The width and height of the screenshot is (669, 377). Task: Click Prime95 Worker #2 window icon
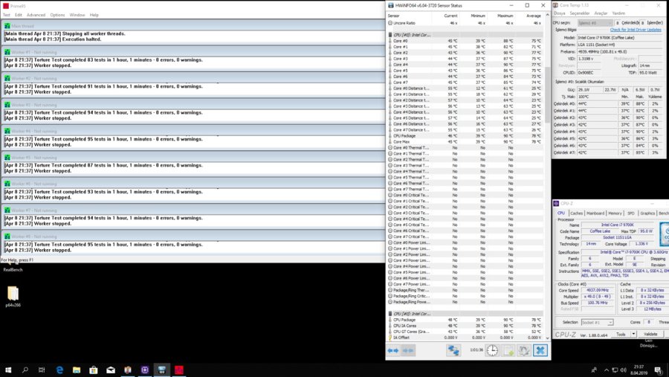pyautogui.click(x=7, y=79)
